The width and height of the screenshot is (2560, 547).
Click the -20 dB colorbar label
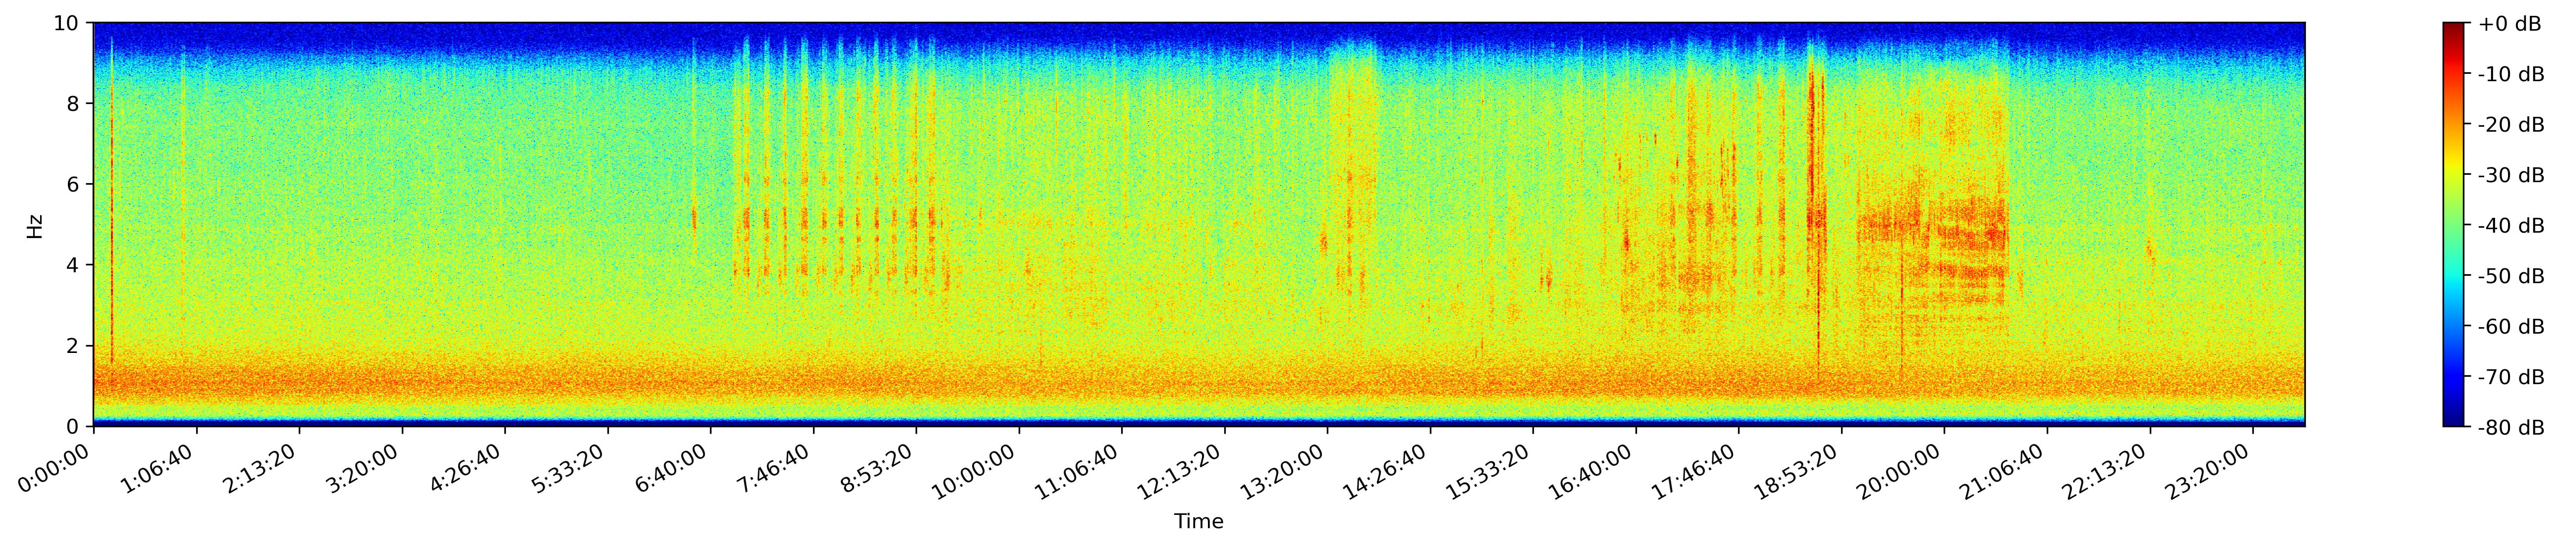pos(2510,125)
